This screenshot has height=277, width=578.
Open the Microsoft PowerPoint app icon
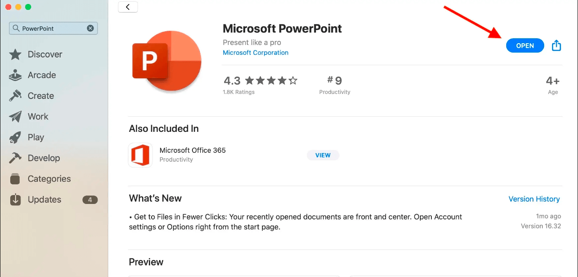(x=166, y=61)
